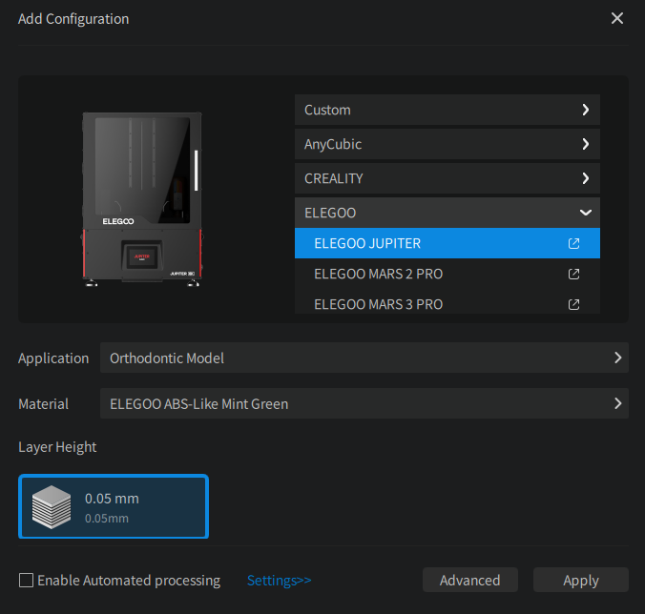Click the Settings>> link
This screenshot has width=645, height=614.
click(x=279, y=580)
